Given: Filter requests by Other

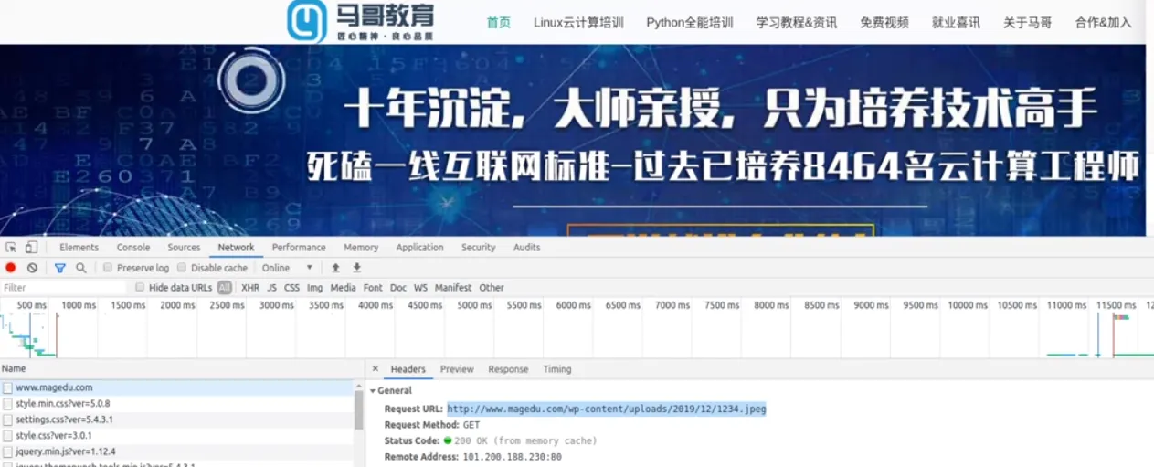Looking at the screenshot, I should (492, 287).
